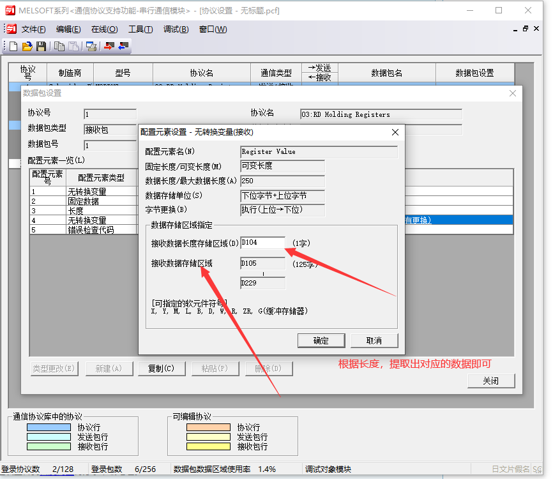Click the Copy toolbar icon

[59, 46]
